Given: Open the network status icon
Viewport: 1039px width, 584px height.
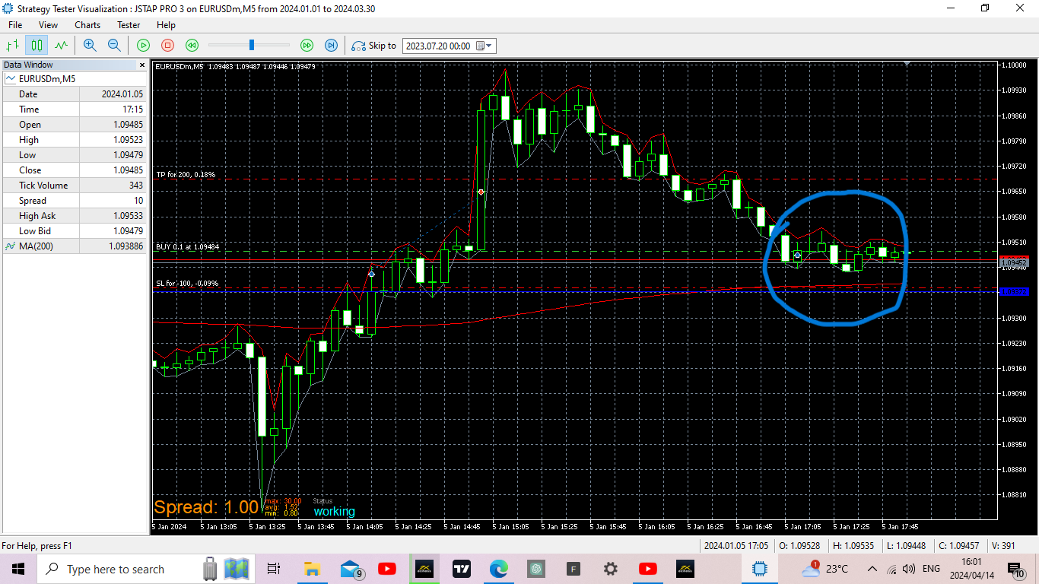Looking at the screenshot, I should 891,569.
